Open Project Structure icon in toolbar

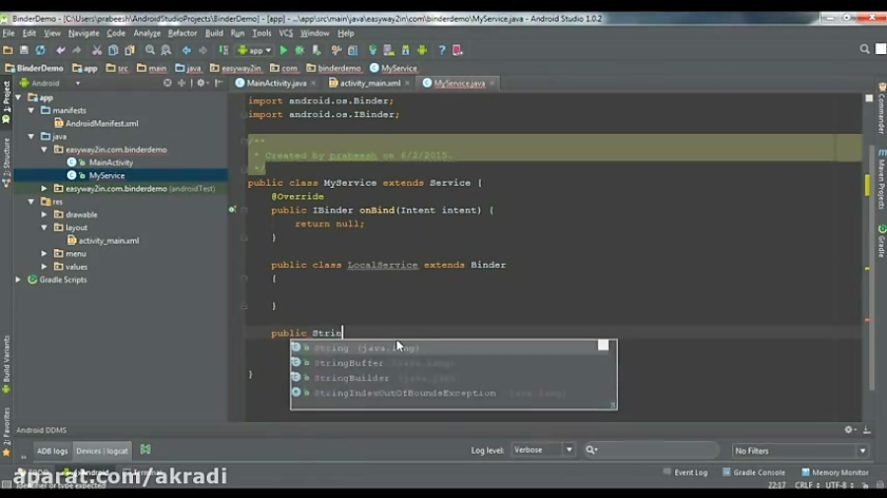point(353,50)
